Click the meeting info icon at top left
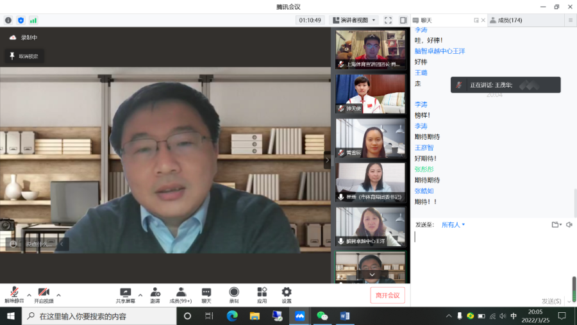 [x=8, y=21]
